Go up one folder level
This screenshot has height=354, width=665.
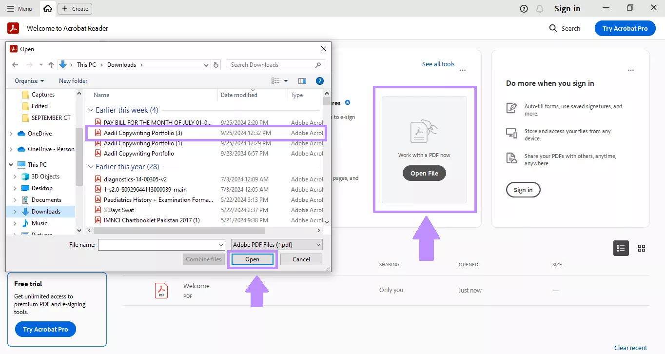[51, 64]
